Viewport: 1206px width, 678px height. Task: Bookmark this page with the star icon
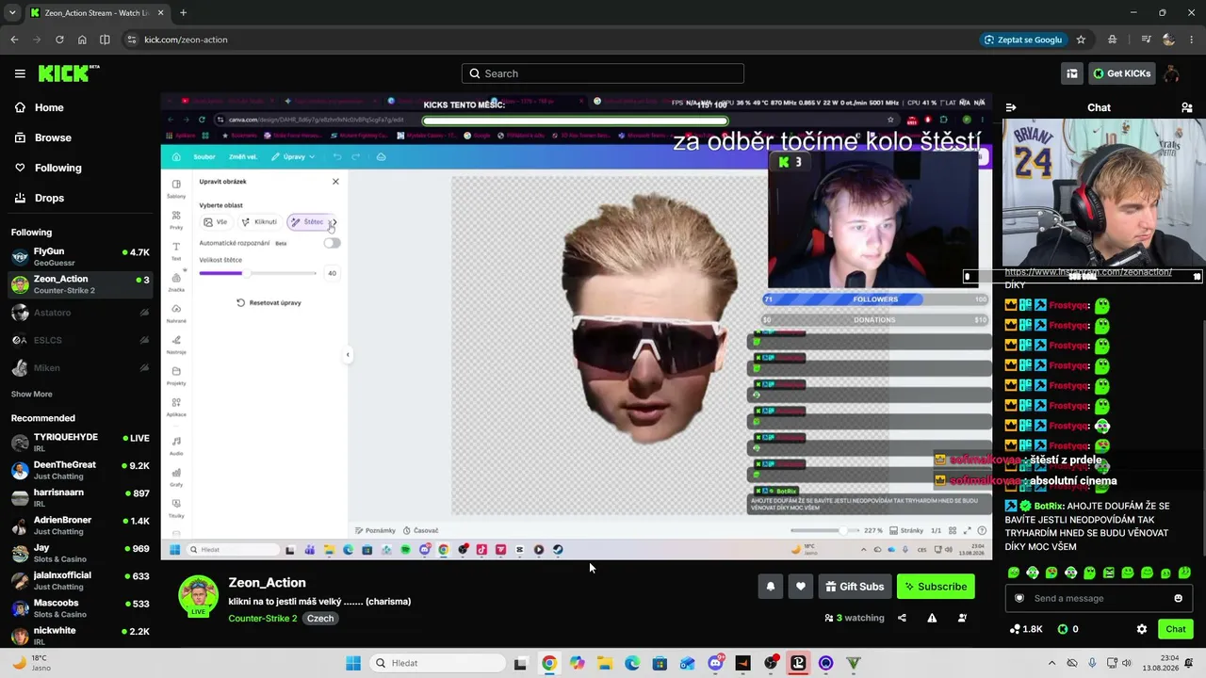click(1081, 40)
